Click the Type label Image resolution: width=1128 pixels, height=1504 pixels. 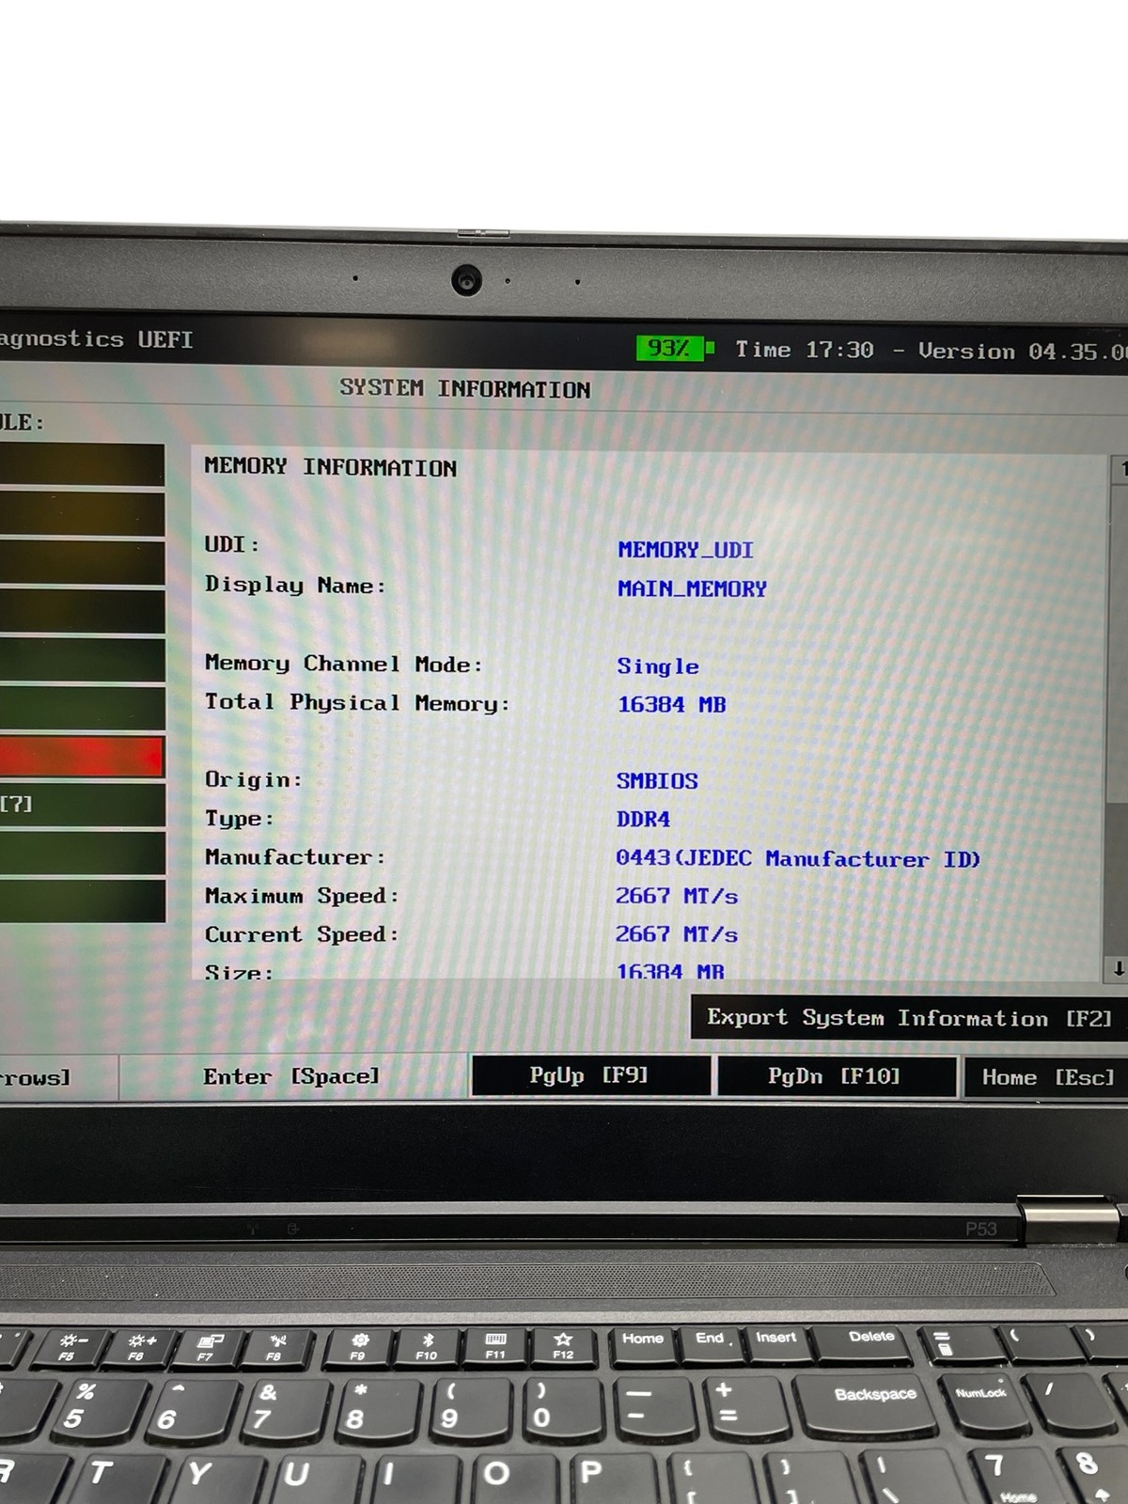pos(240,819)
